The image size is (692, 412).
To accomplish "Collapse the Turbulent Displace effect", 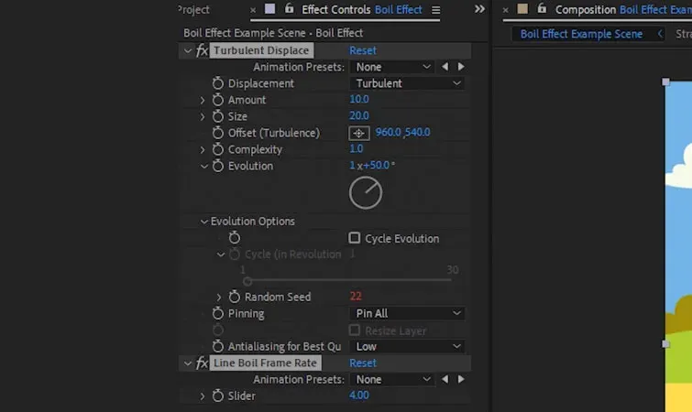I will pos(188,50).
